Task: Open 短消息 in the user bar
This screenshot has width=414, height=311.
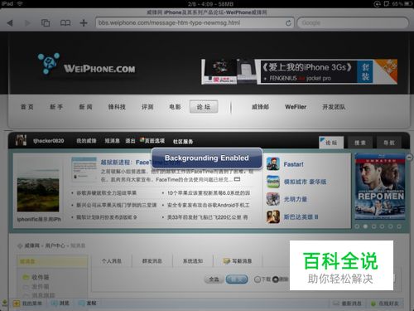Action: click(112, 141)
